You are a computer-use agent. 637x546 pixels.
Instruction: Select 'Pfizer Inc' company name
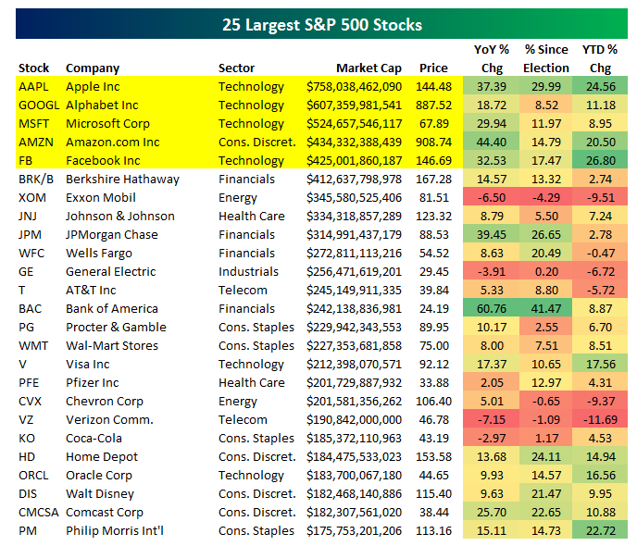(93, 383)
